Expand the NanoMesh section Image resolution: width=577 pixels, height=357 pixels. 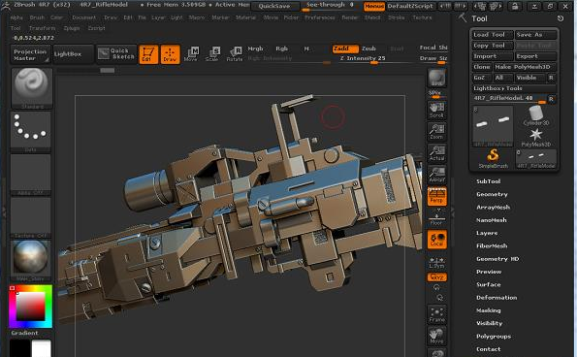coord(492,220)
